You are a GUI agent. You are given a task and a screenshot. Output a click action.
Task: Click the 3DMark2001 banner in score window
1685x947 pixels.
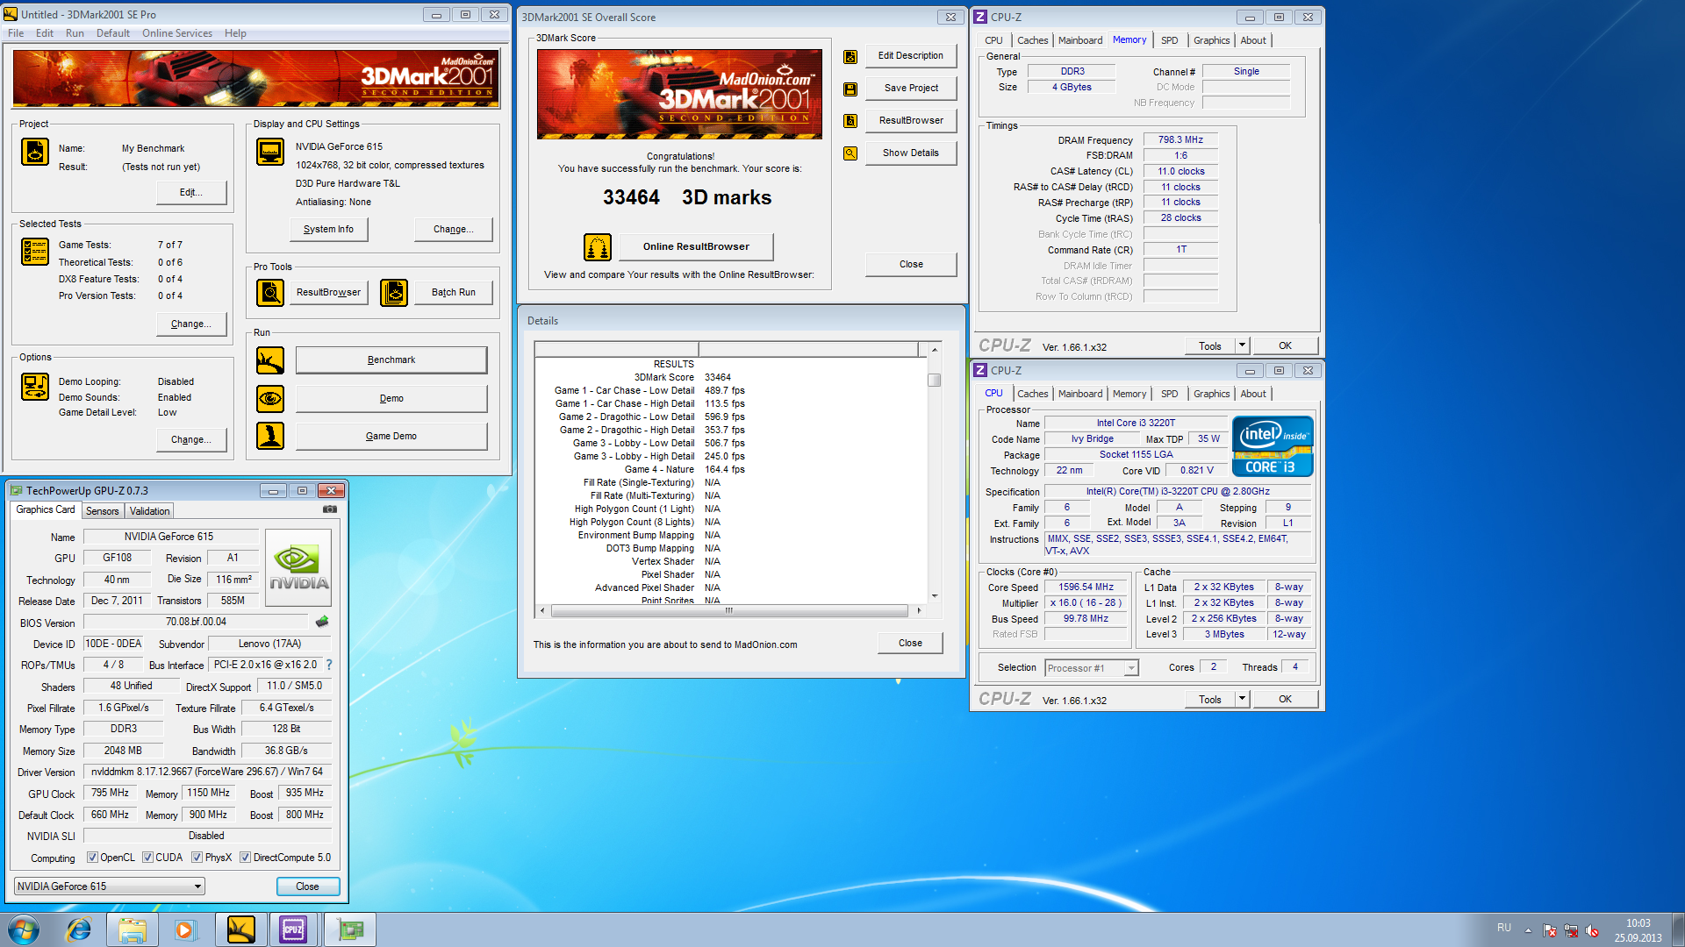coord(679,95)
